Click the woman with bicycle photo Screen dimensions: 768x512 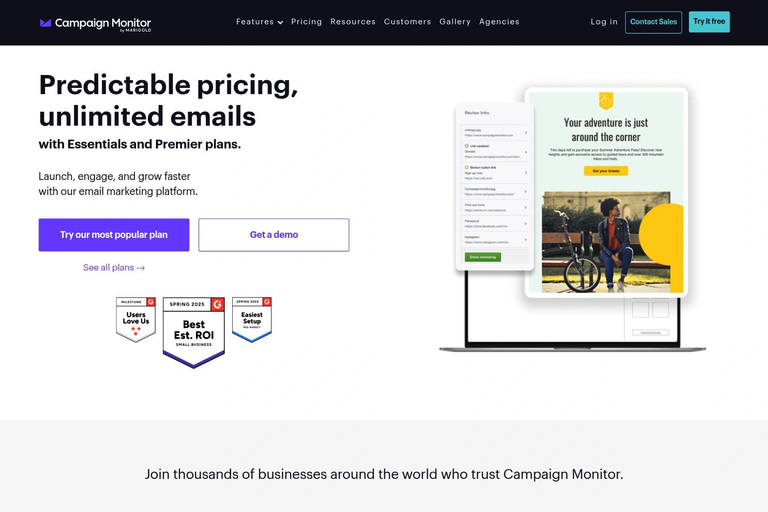point(606,242)
